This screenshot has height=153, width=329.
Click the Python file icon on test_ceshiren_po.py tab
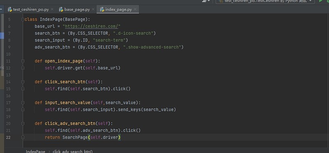click(9, 9)
